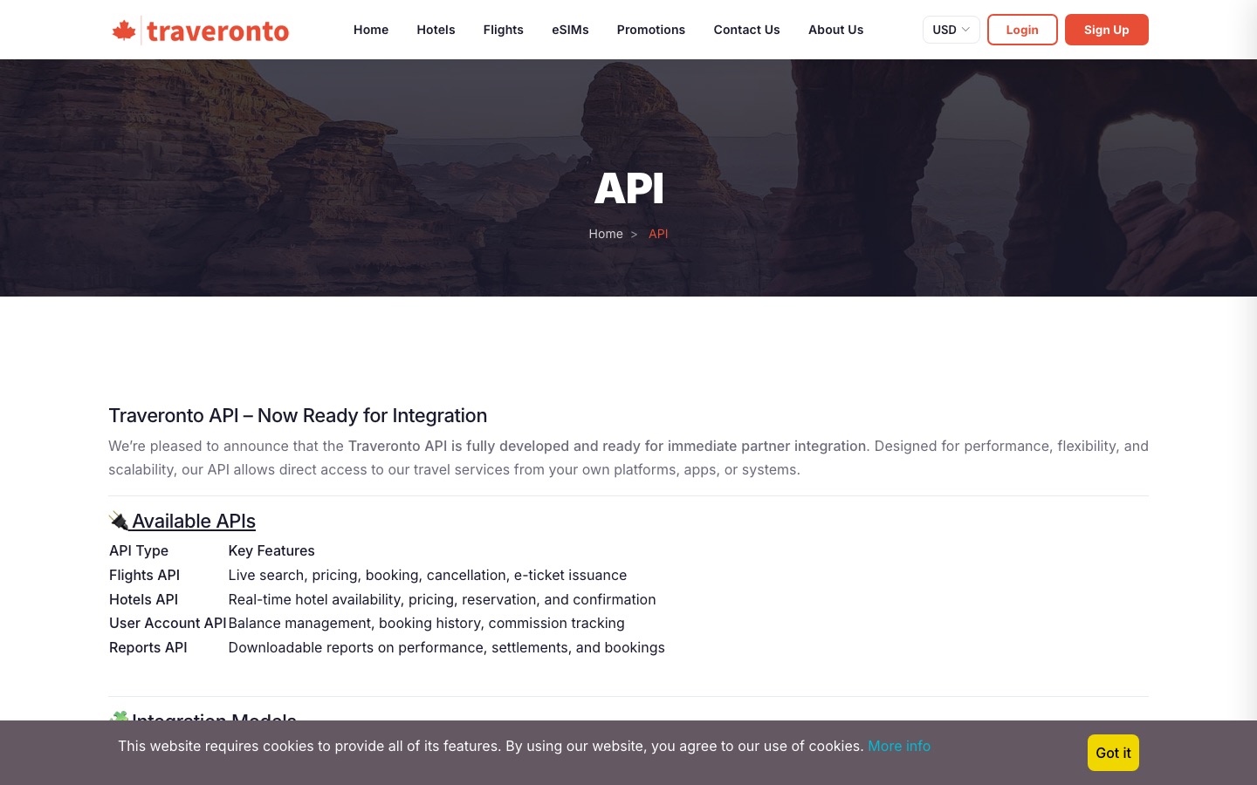
Task: Dismiss cookie notice with Got it
Action: [x=1113, y=753]
